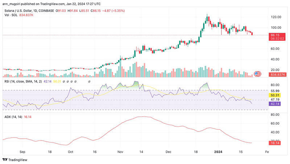Select the published-on TradingView.com header text

pos(51,4)
